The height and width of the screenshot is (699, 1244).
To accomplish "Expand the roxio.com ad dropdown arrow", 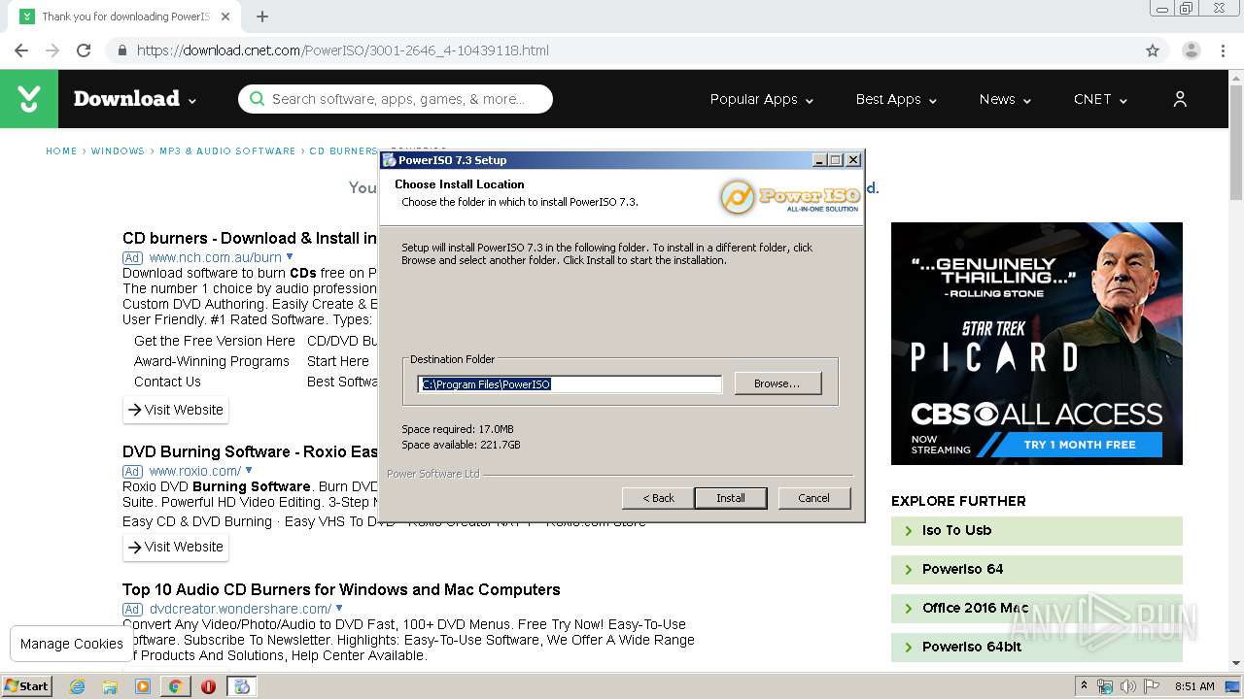I will pyautogui.click(x=249, y=470).
